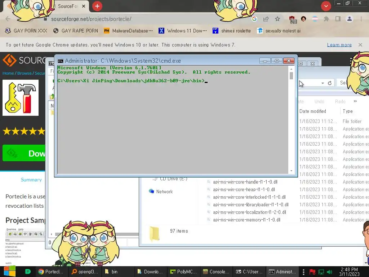Open the opengl3… search taskbar item

pos(84,272)
